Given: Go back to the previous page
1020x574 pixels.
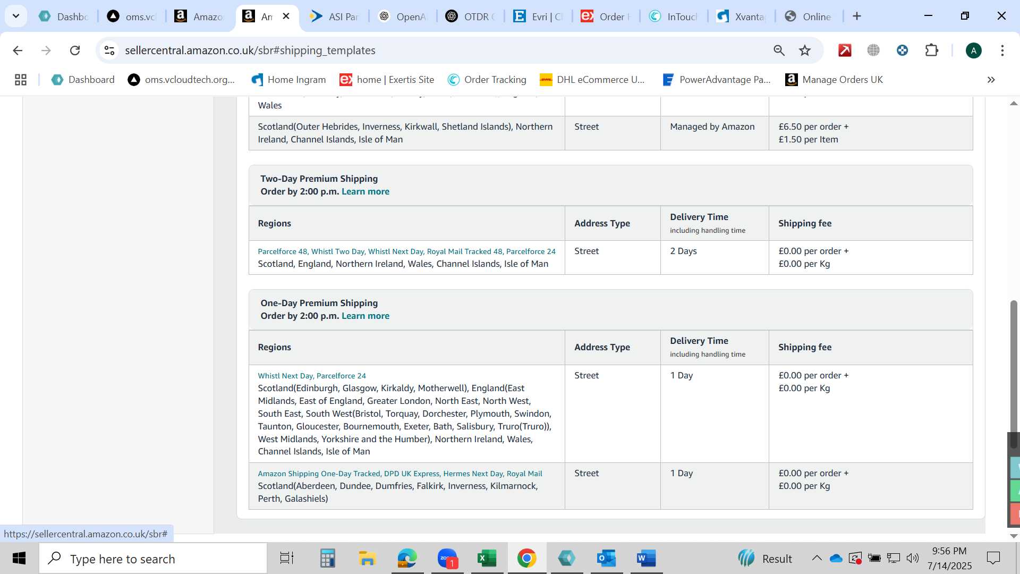Looking at the screenshot, I should point(18,50).
